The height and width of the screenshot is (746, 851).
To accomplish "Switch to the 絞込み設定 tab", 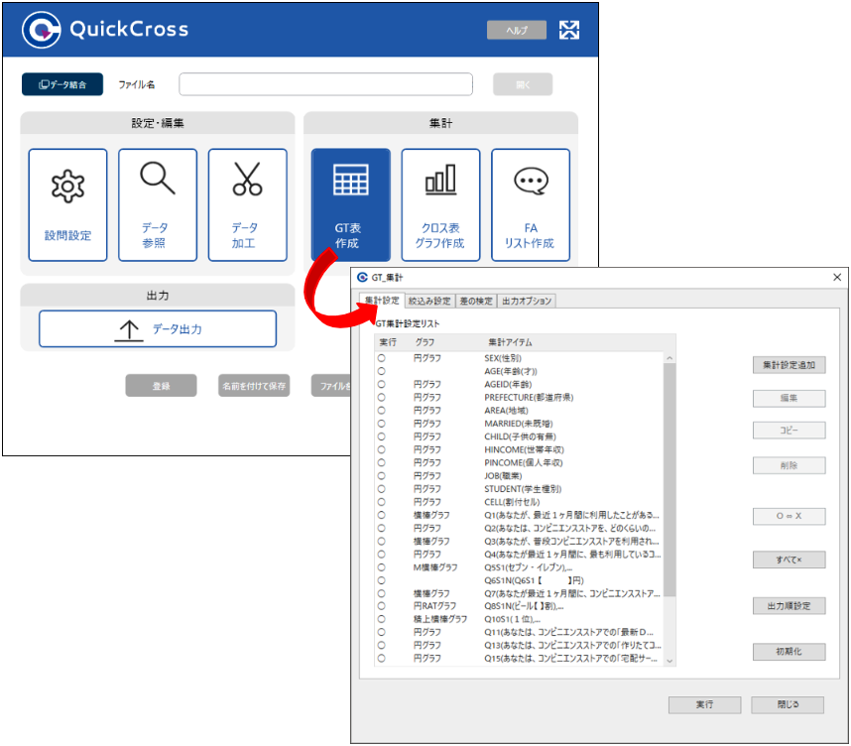I will (429, 301).
